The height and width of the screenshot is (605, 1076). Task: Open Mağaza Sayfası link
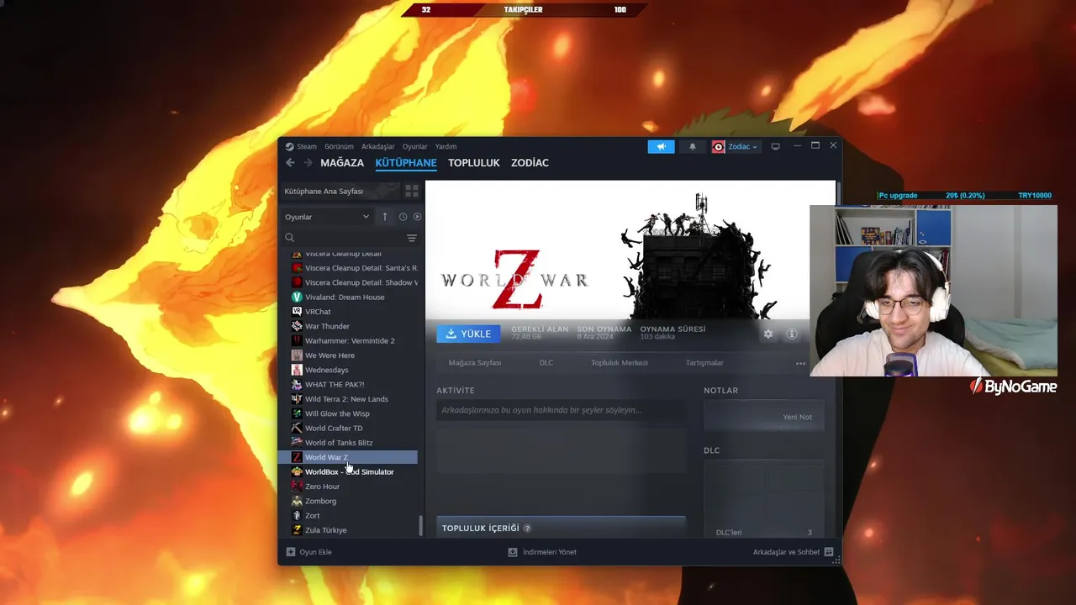click(475, 363)
